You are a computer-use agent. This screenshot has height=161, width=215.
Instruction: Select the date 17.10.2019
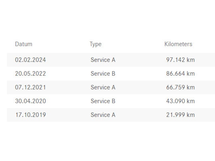point(30,115)
